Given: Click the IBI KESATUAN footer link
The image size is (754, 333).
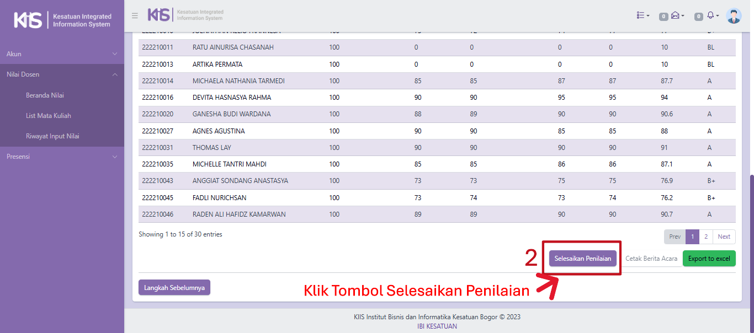Looking at the screenshot, I should 437,326.
